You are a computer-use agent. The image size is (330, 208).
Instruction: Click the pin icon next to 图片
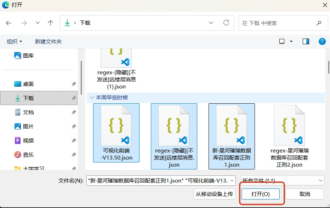(x=74, y=126)
